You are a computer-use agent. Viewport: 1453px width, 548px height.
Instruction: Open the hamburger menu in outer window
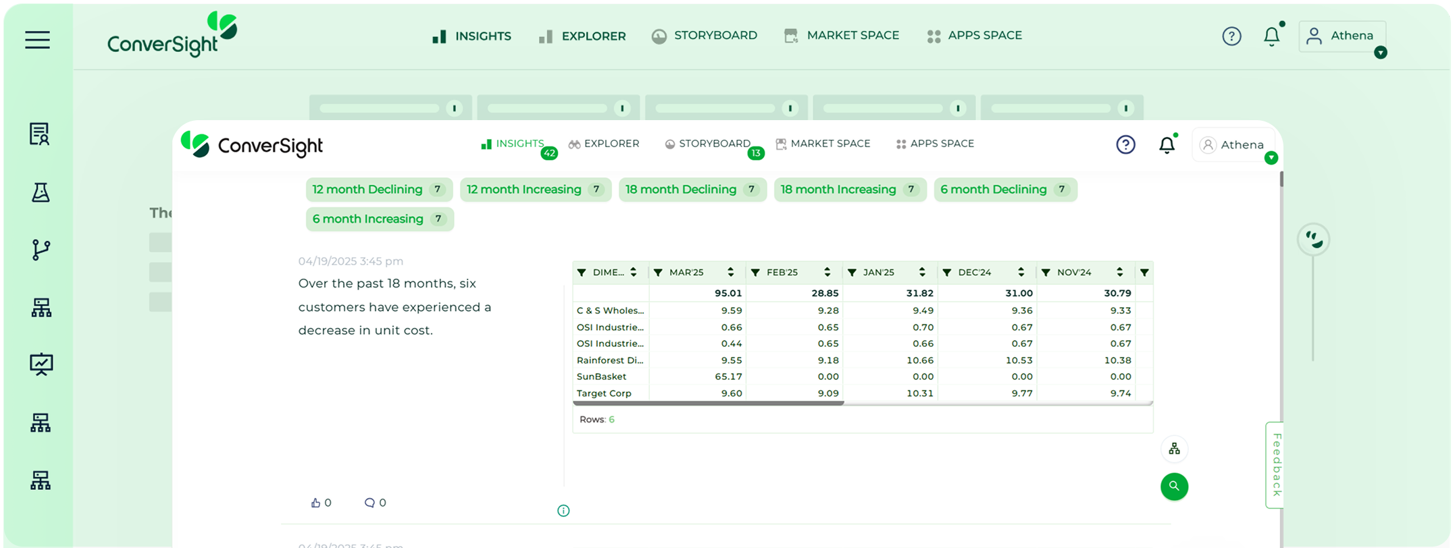(x=38, y=39)
